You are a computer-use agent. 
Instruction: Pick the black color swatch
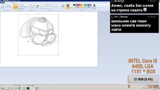[x=74, y=5]
